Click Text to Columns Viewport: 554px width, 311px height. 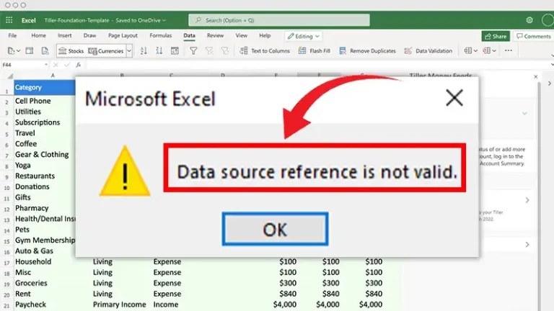[x=264, y=51]
